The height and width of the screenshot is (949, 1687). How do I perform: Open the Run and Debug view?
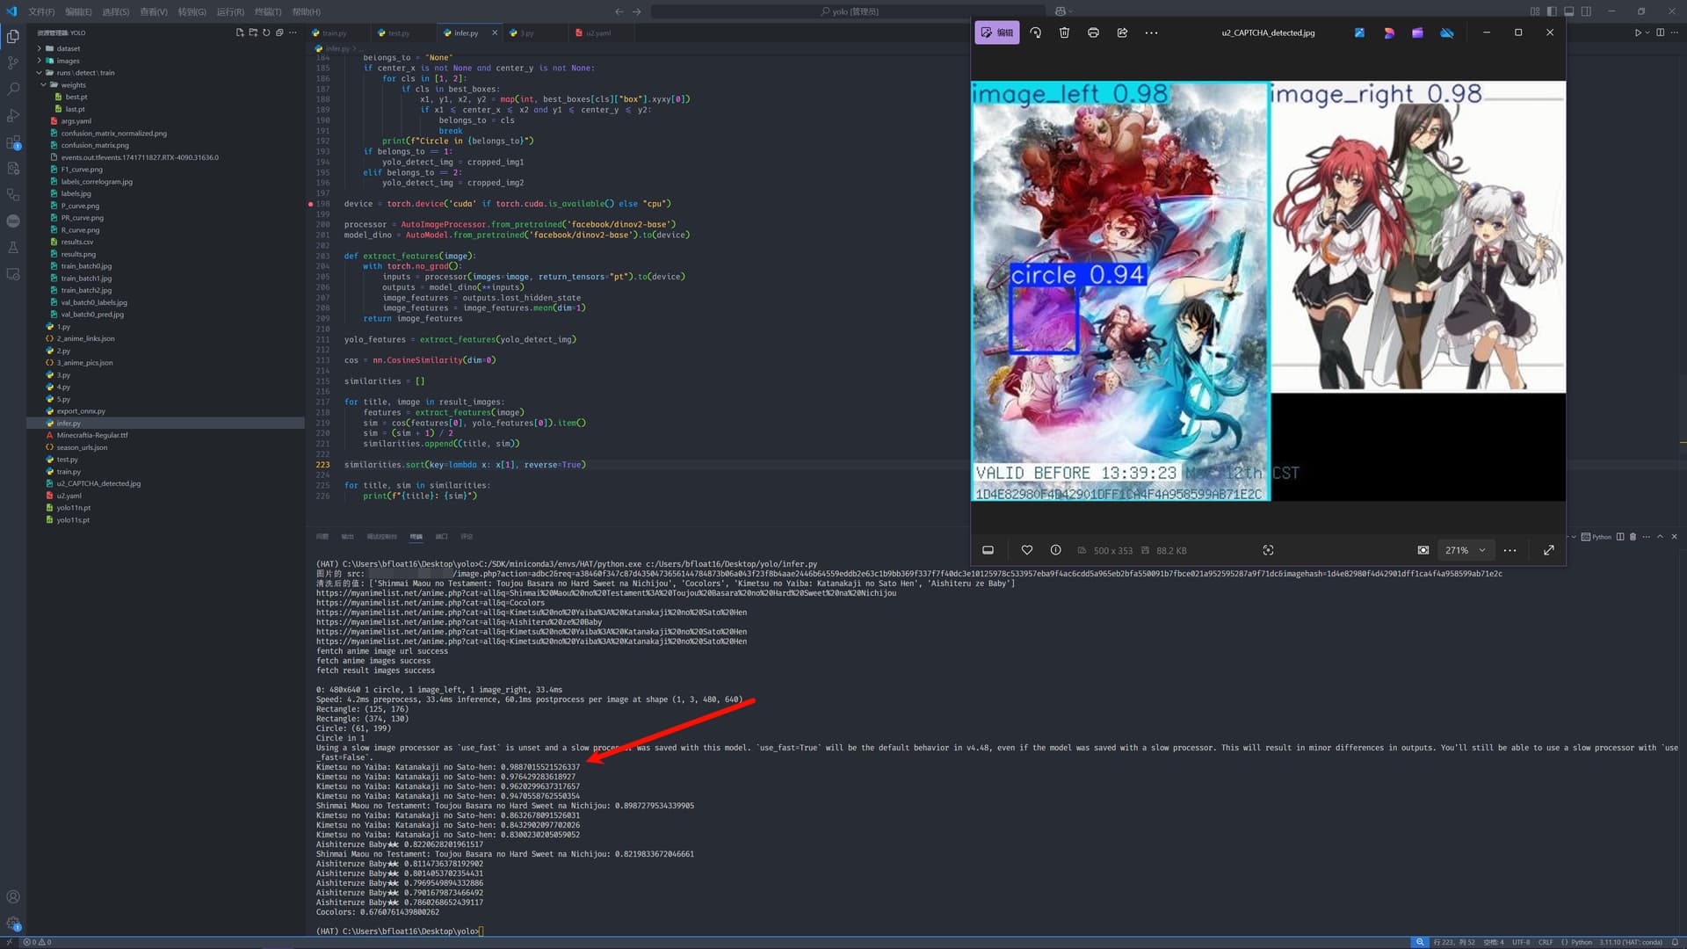coord(13,116)
